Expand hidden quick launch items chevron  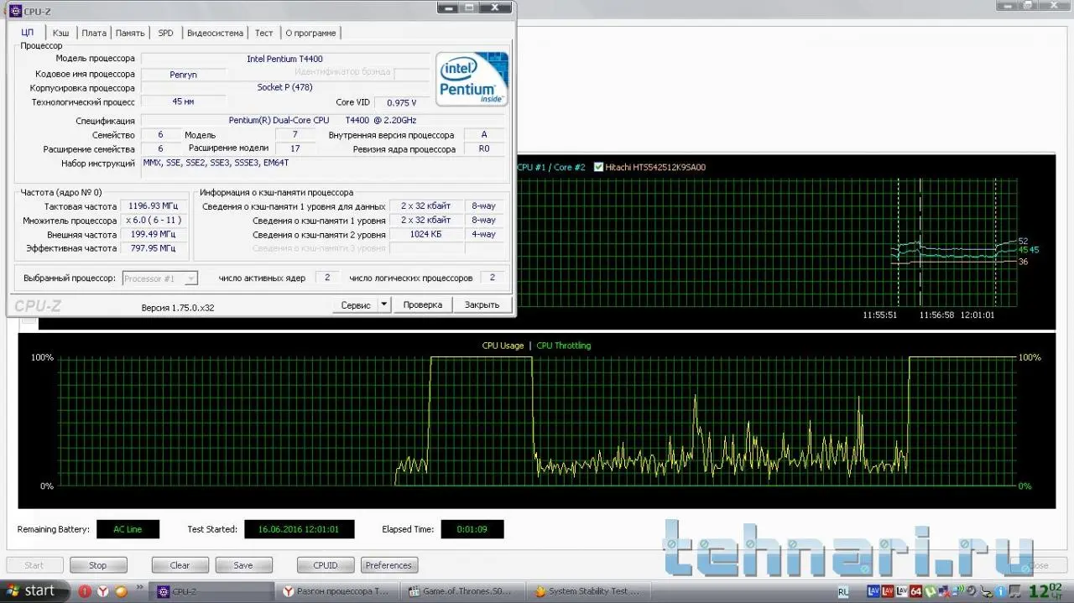138,587
